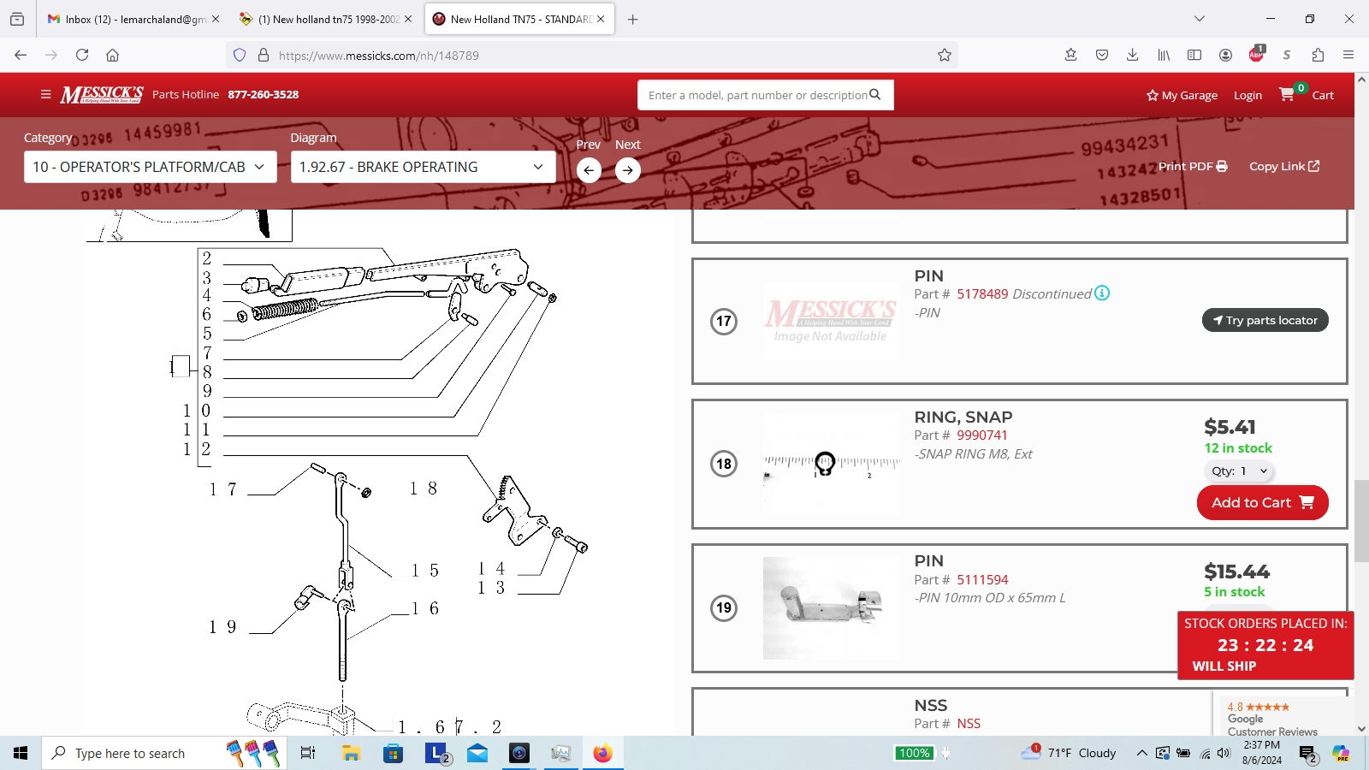Click discontinued info icon for part 5178489
The image size is (1369, 770).
(x=1102, y=293)
